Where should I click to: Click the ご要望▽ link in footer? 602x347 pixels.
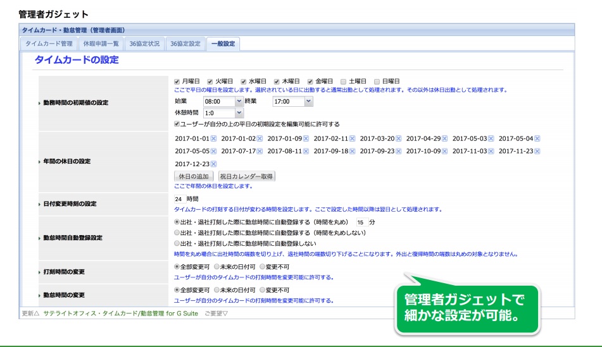[x=216, y=314]
